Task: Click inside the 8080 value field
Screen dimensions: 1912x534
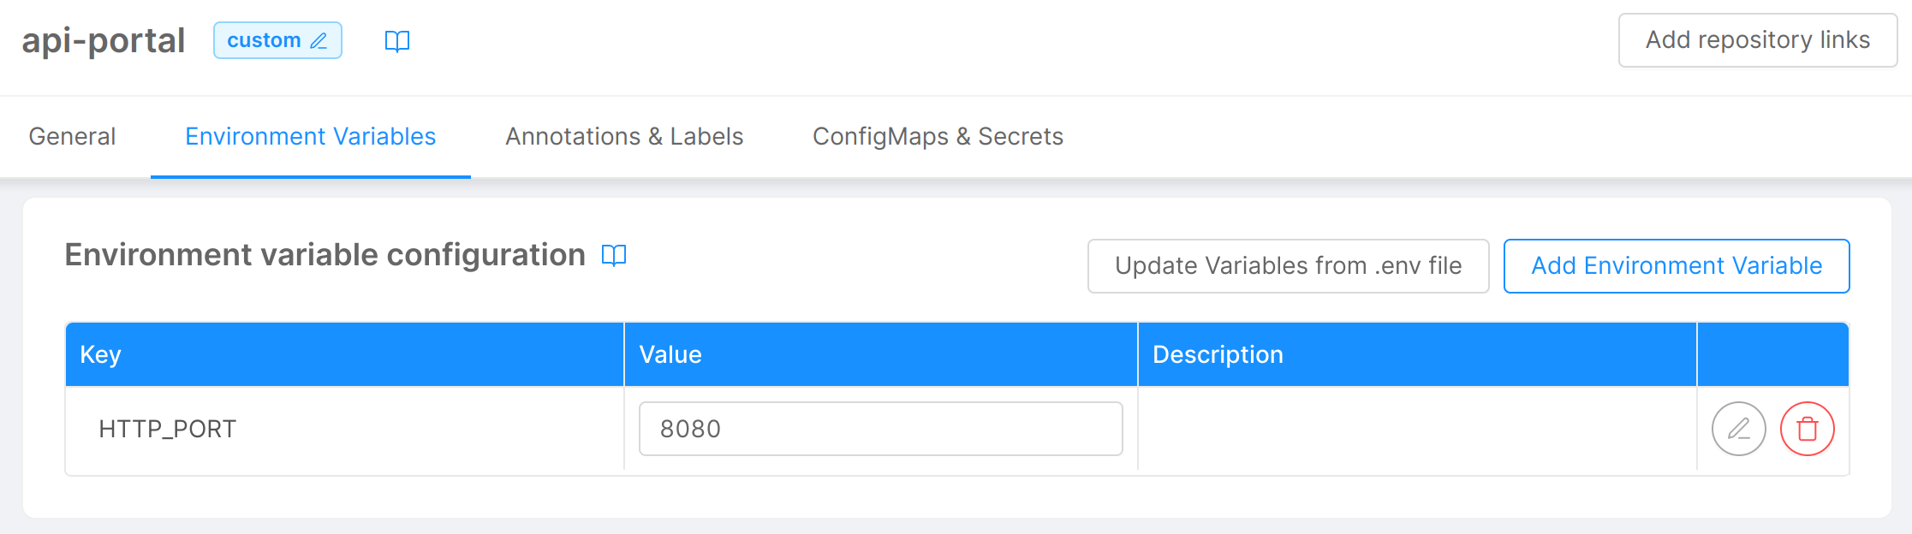Action: coord(880,429)
